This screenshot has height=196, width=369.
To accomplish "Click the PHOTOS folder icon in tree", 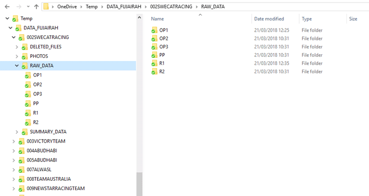I will [x=24, y=56].
